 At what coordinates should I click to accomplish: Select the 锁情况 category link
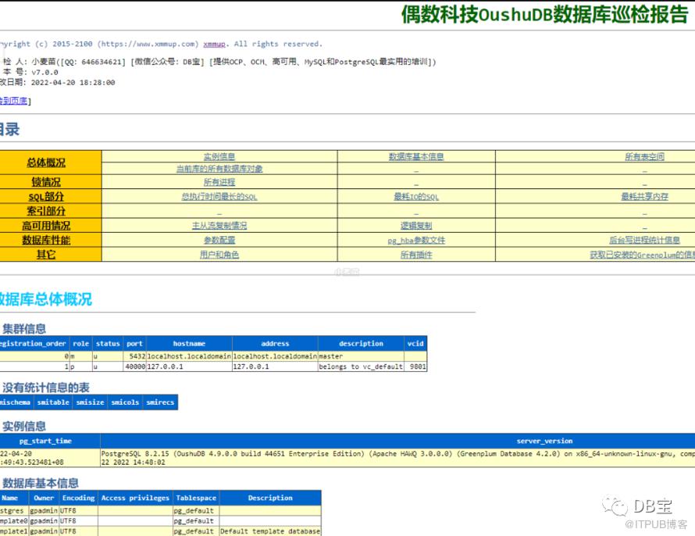pos(46,182)
